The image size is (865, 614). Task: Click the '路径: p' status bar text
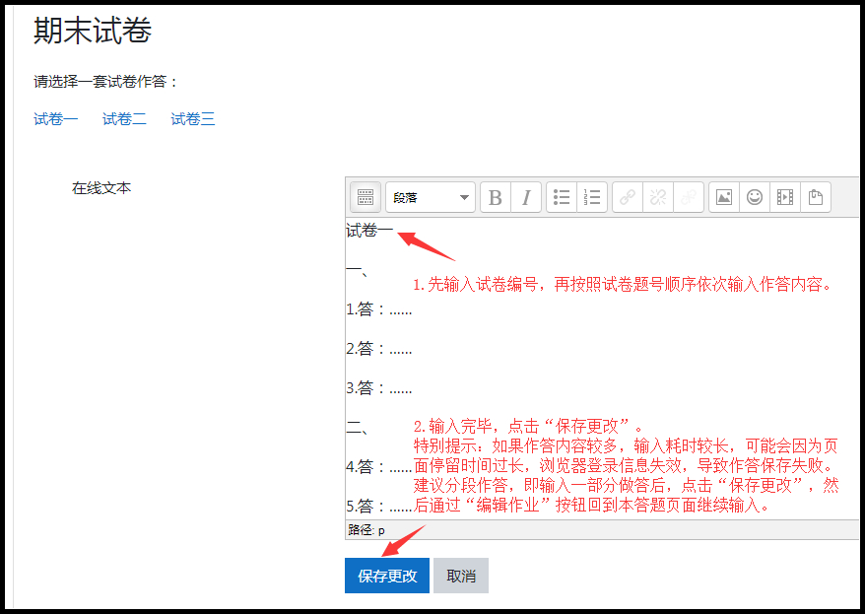(366, 530)
